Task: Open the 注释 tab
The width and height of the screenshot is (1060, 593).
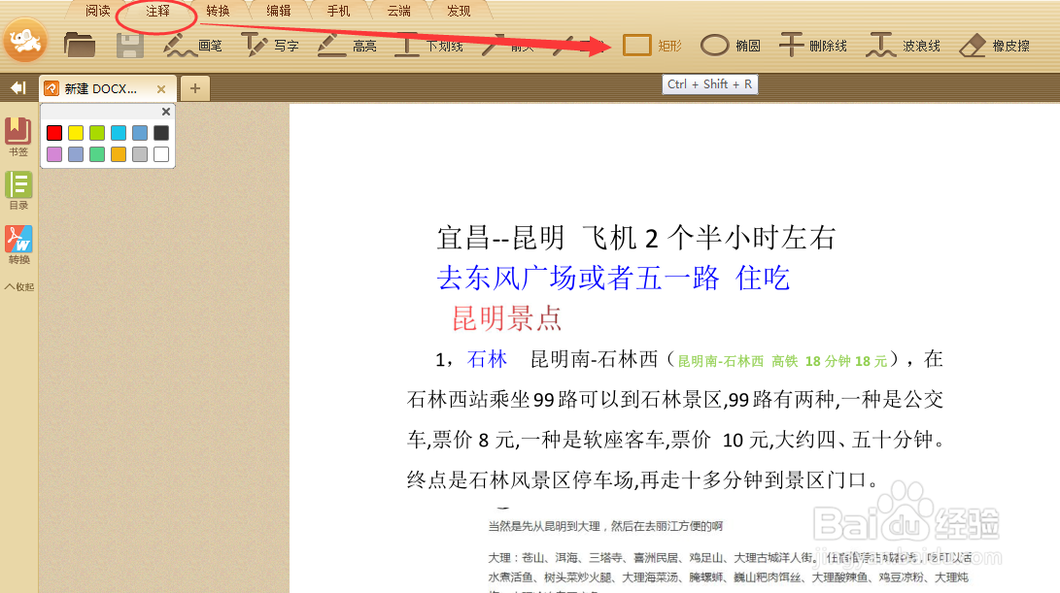Action: [x=157, y=11]
